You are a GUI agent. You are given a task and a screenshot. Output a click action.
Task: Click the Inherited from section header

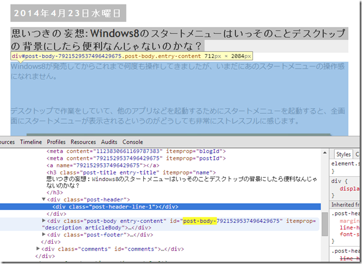click(345, 204)
